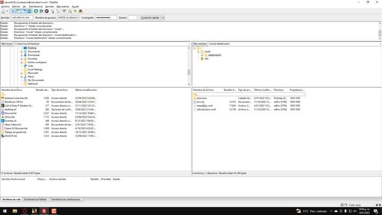Select the vbt folder in remote tree
This screenshot has width=382, height=215.
tap(206, 59)
